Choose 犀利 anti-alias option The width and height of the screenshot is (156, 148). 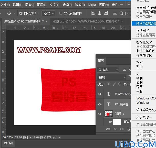(x=140, y=83)
